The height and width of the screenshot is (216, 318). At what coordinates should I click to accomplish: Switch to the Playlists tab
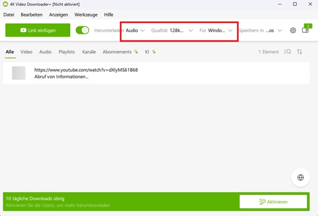(x=67, y=52)
